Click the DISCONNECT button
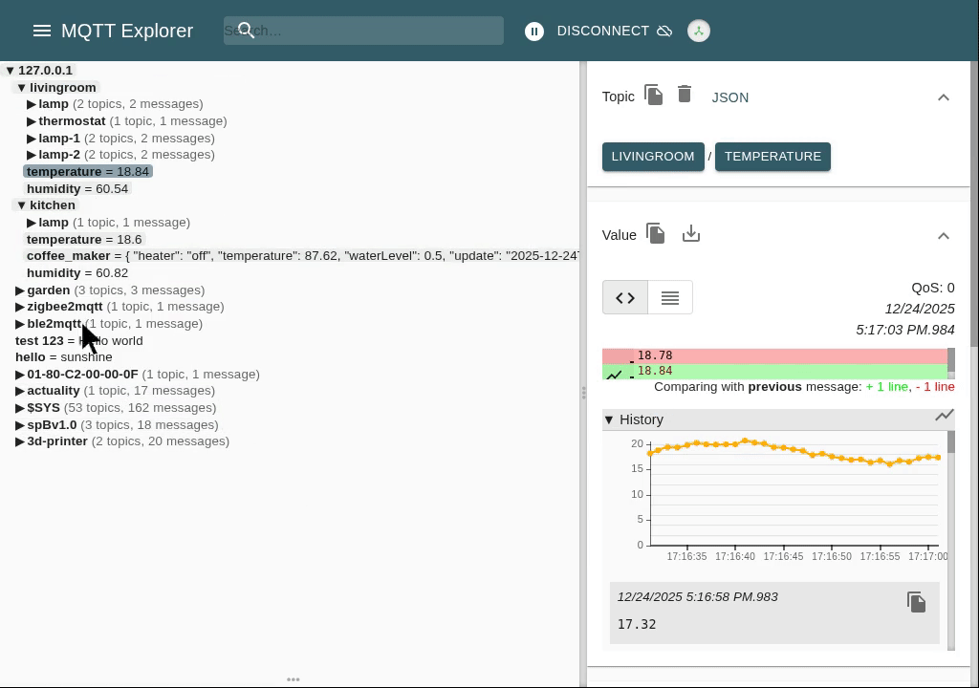 (602, 32)
